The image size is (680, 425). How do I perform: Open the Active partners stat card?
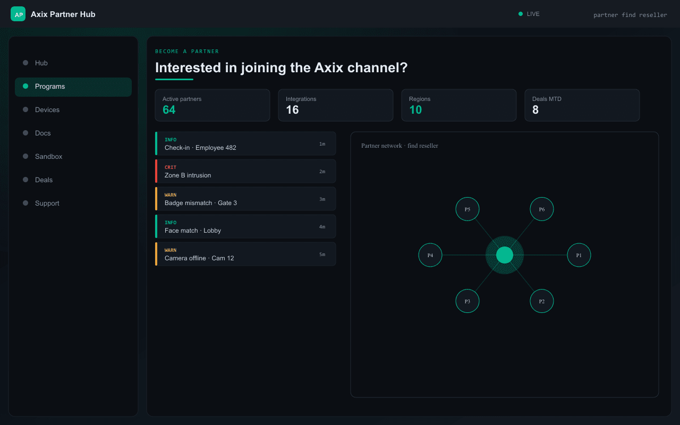(212, 105)
